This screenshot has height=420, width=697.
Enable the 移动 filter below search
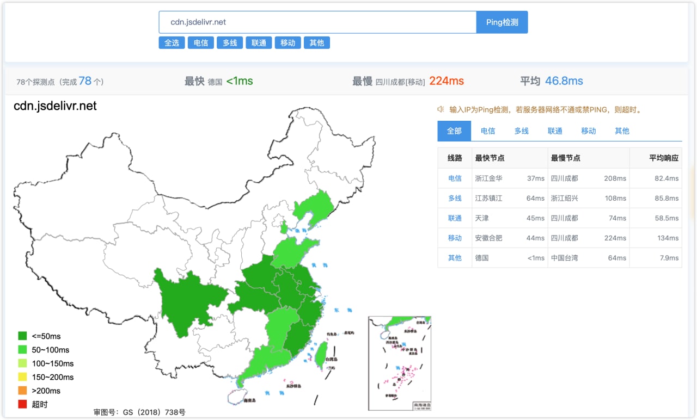point(288,42)
